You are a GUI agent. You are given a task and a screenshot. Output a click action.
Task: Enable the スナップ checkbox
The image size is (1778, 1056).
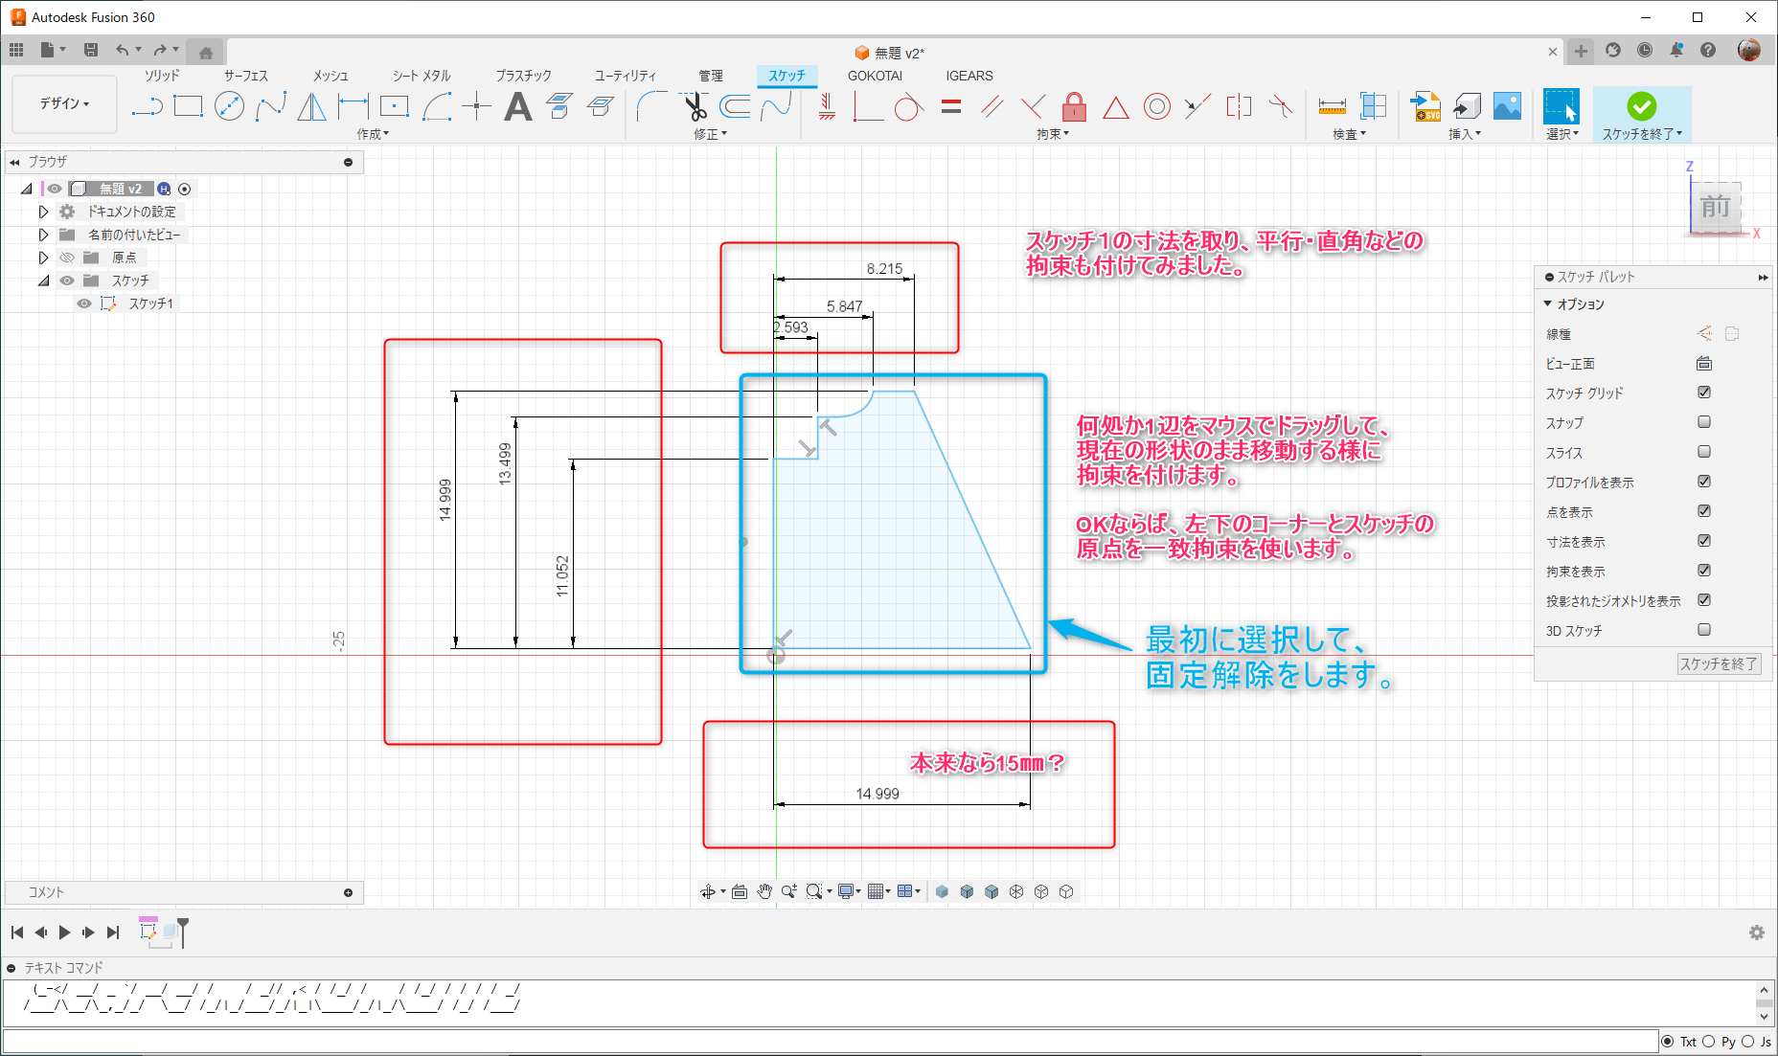(x=1704, y=422)
